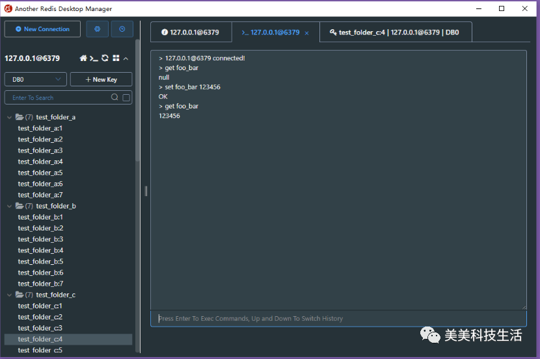Click the Another Redis Desktop Manager app icon

point(8,8)
